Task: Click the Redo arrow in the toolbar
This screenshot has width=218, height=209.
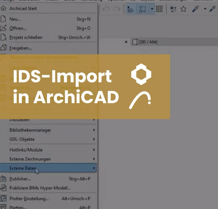Action: (x=117, y=9)
